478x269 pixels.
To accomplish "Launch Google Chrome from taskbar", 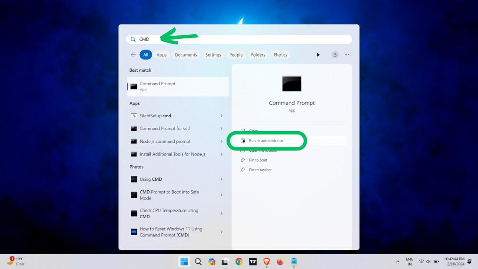I will [239, 262].
